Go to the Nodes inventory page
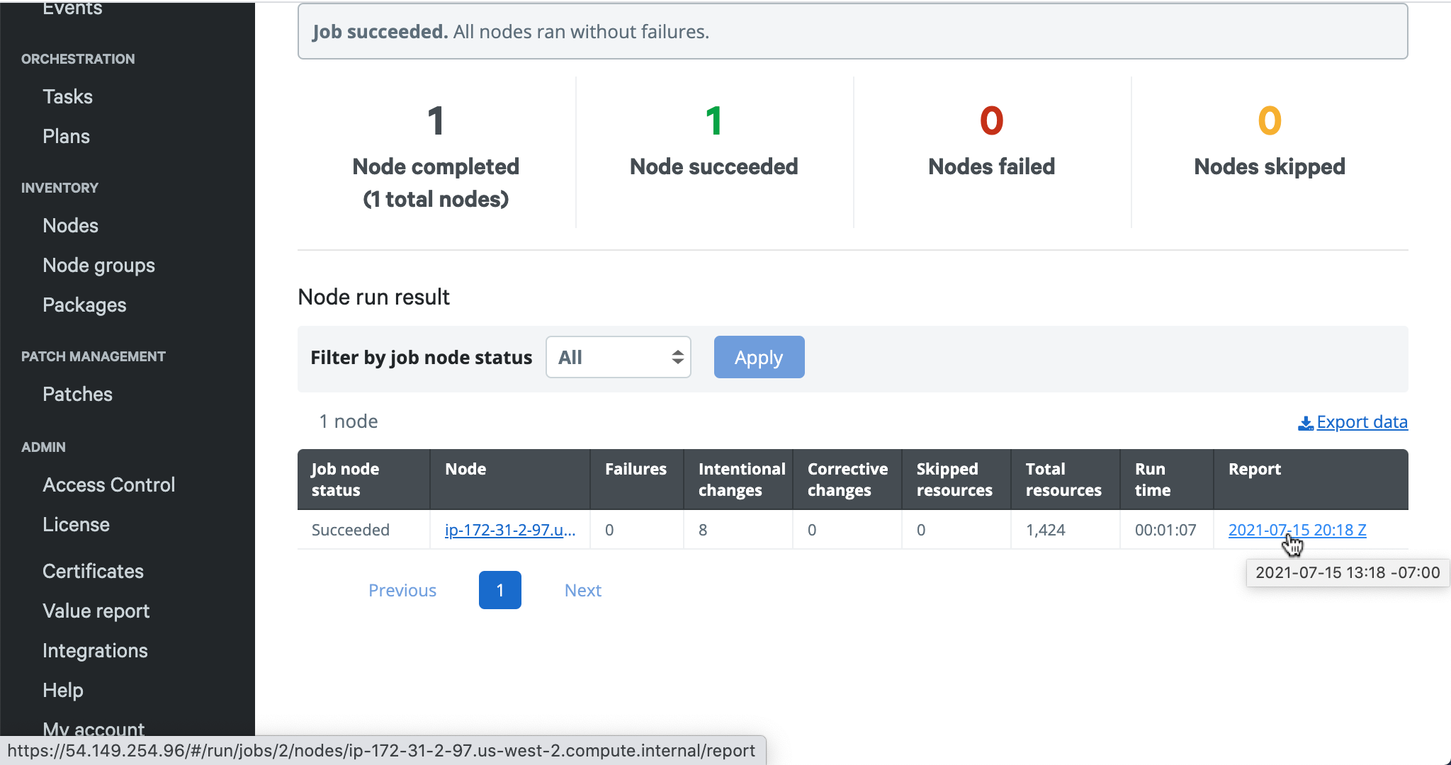 click(70, 225)
